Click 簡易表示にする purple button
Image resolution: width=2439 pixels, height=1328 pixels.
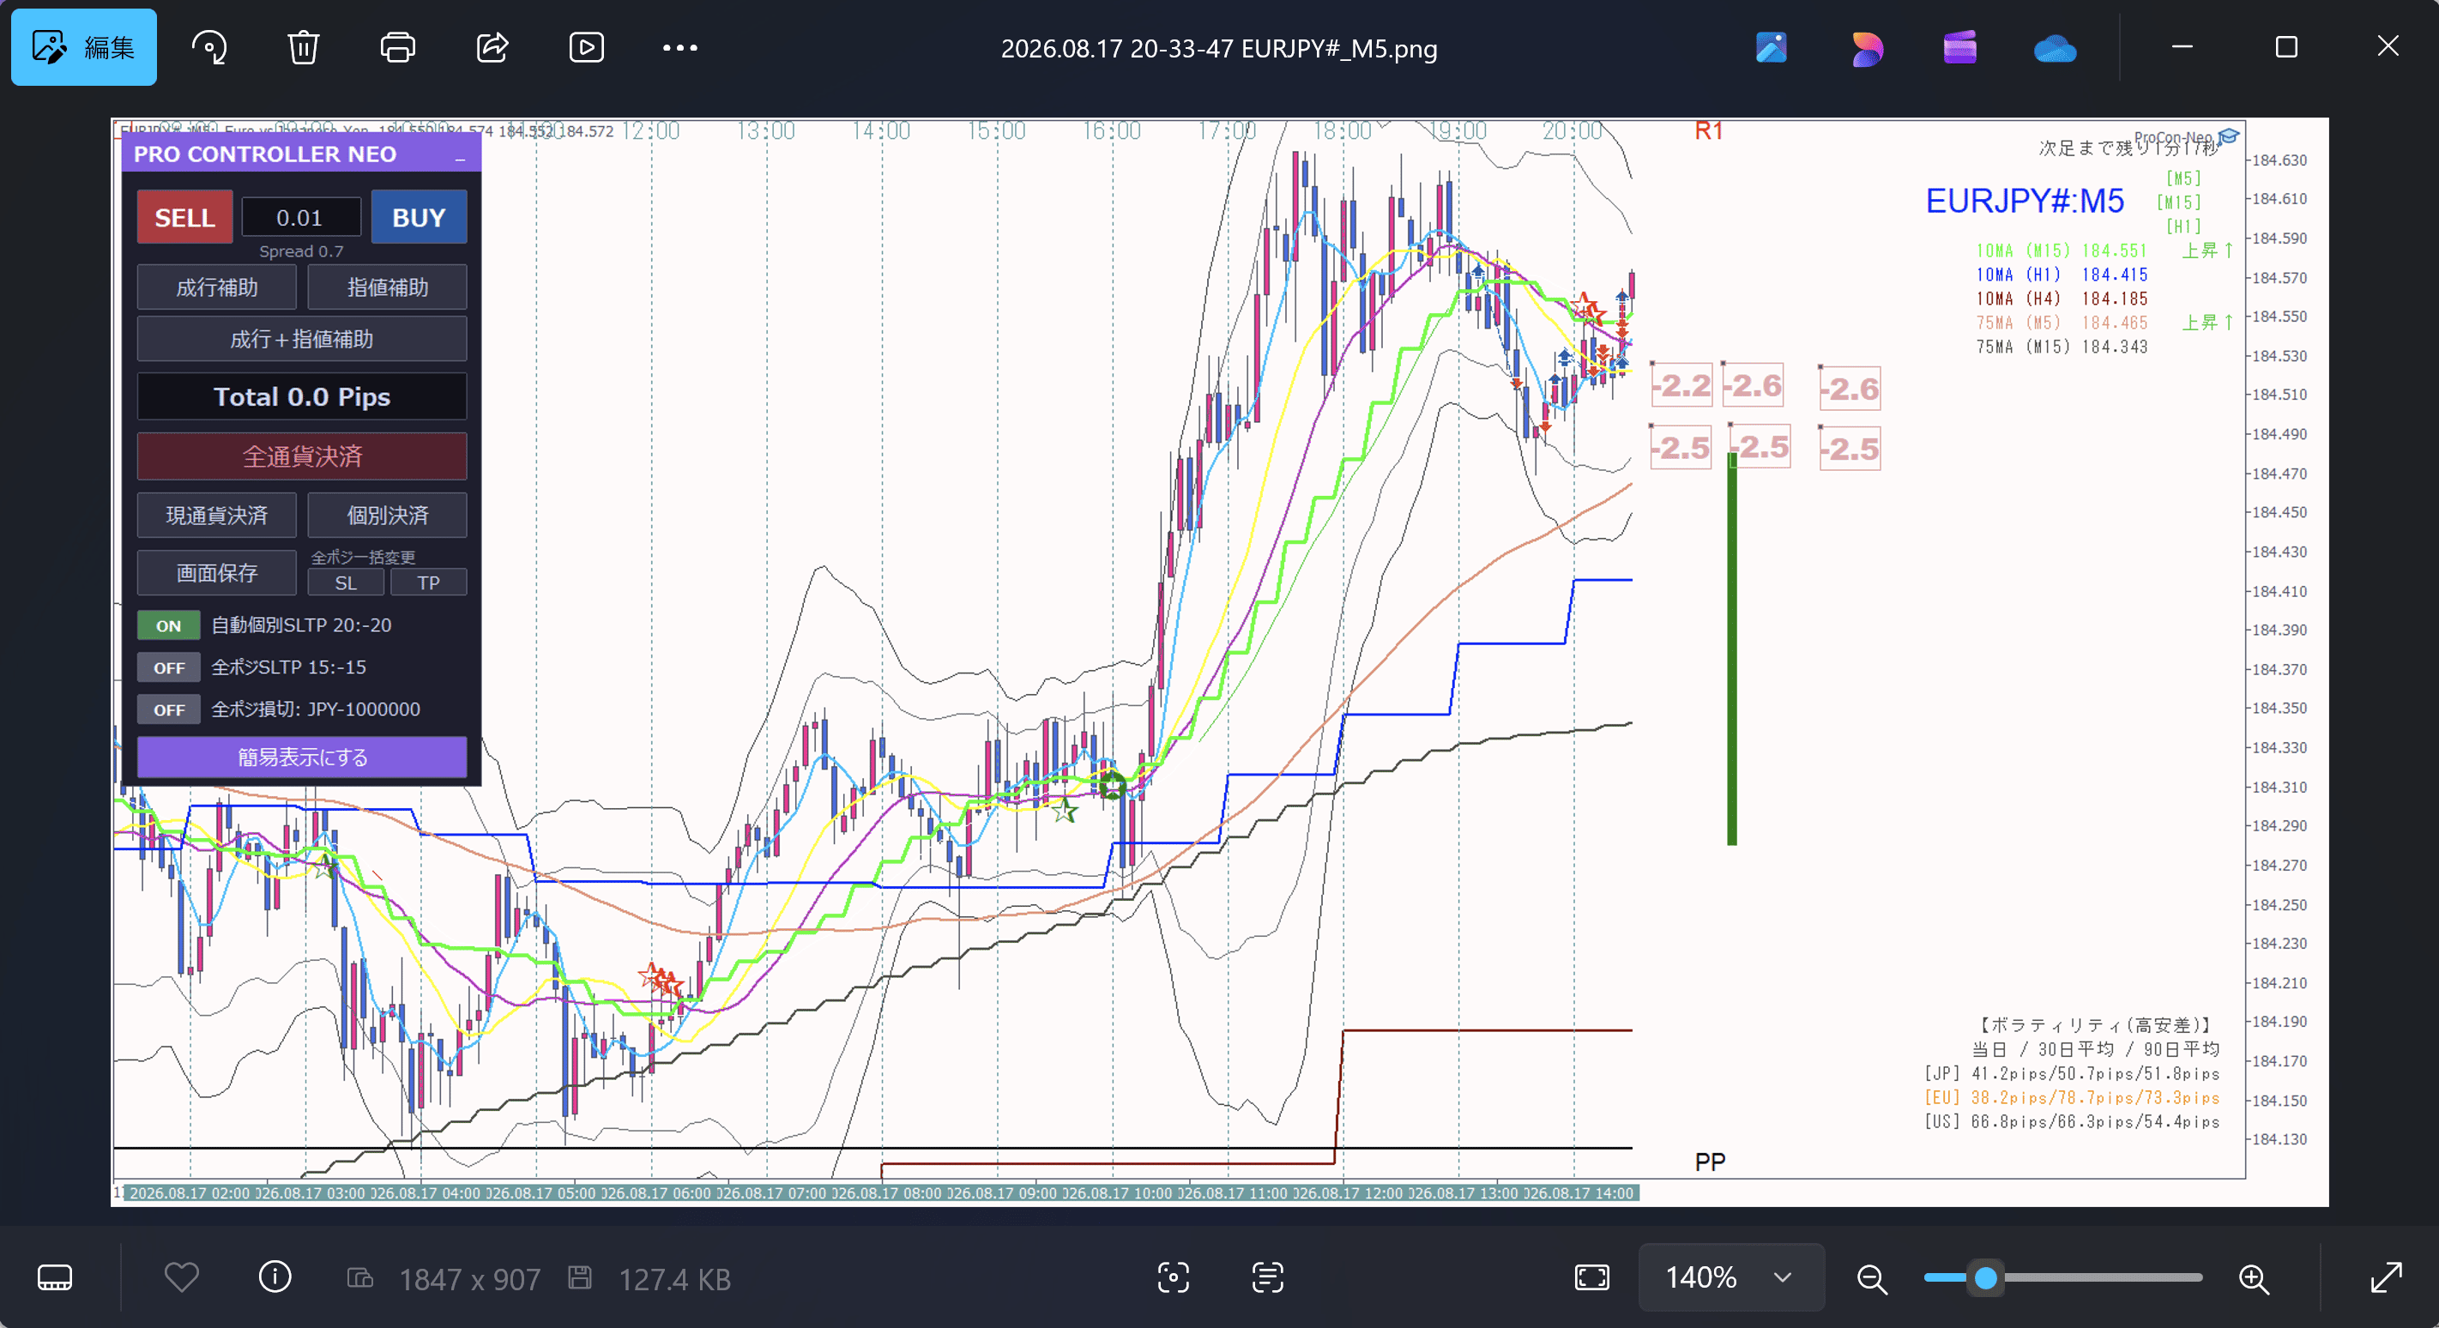(302, 758)
